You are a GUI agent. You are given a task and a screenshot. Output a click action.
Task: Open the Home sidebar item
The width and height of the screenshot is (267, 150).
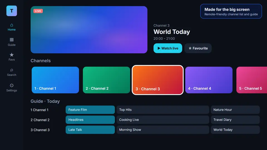pyautogui.click(x=12, y=27)
